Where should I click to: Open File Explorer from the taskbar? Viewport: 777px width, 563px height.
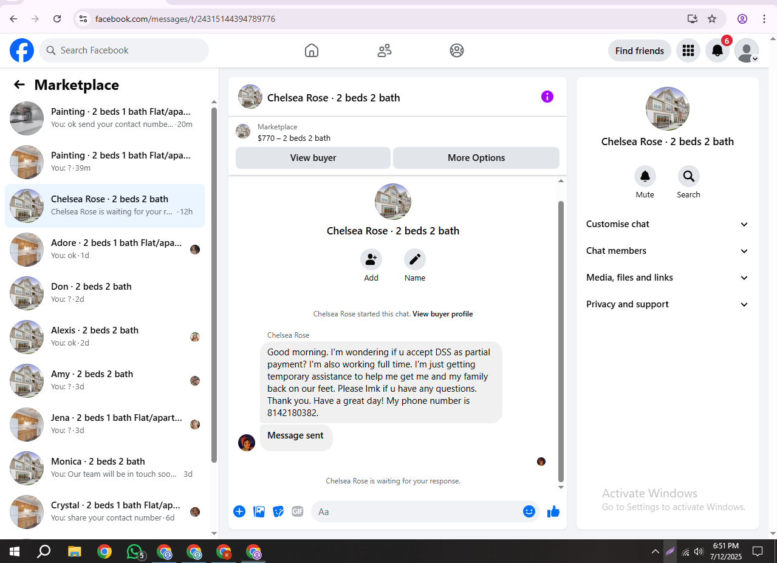(74, 551)
